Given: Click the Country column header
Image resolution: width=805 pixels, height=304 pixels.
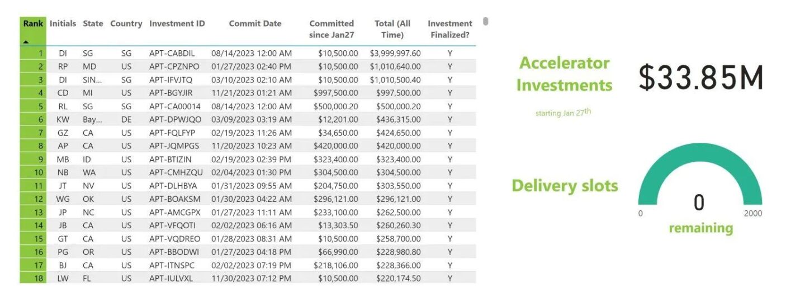Looking at the screenshot, I should tap(126, 24).
